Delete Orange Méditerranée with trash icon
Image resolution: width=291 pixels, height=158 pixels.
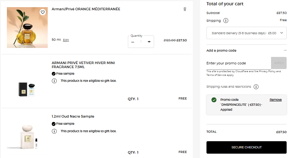[185, 9]
